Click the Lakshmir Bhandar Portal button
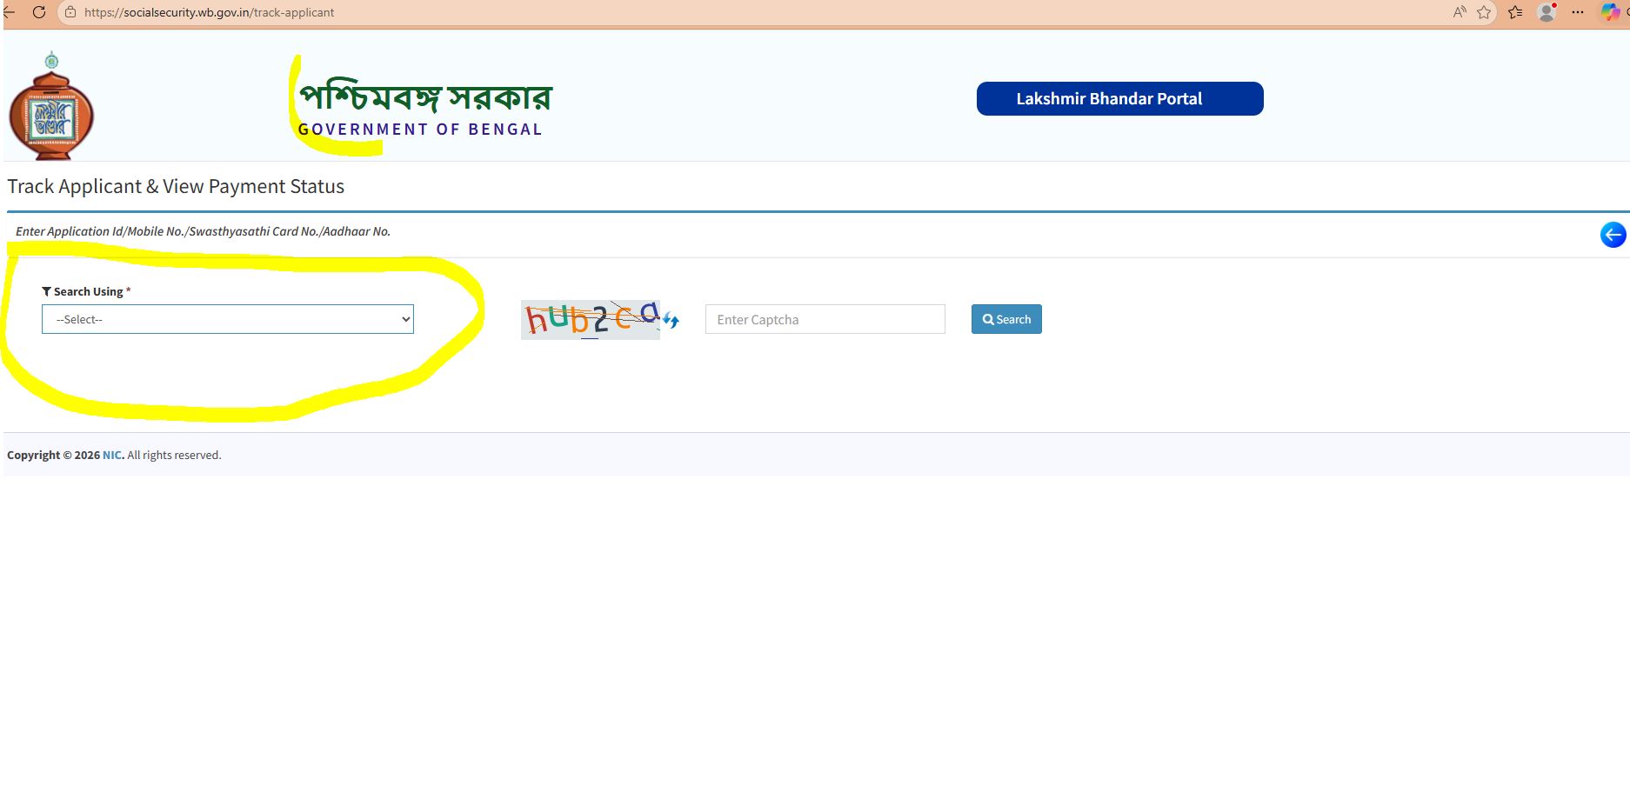Image resolution: width=1630 pixels, height=812 pixels. point(1119,99)
